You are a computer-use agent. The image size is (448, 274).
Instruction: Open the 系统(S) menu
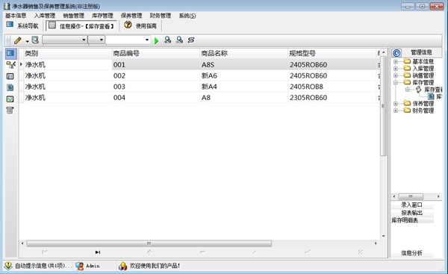click(187, 16)
